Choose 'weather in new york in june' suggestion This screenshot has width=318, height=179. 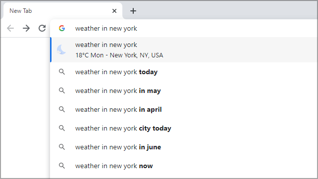click(184, 147)
